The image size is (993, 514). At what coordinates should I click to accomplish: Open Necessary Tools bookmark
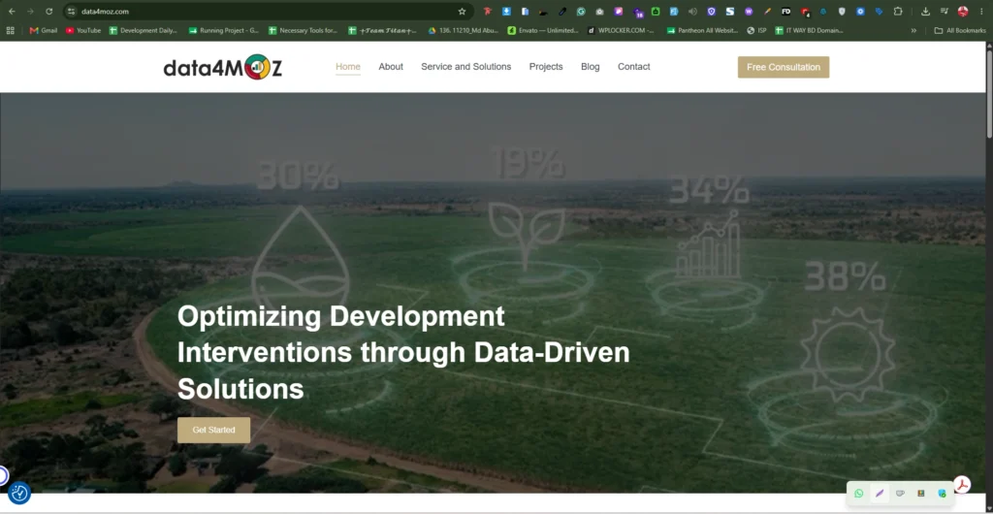[303, 30]
